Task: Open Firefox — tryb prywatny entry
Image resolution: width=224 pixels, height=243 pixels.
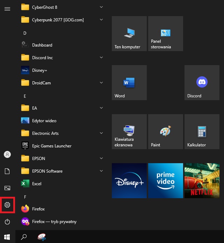Action: (x=54, y=221)
